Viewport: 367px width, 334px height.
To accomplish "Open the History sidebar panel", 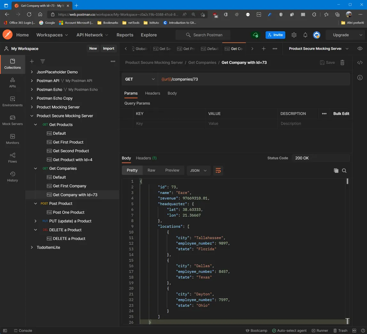I will 12,177.
